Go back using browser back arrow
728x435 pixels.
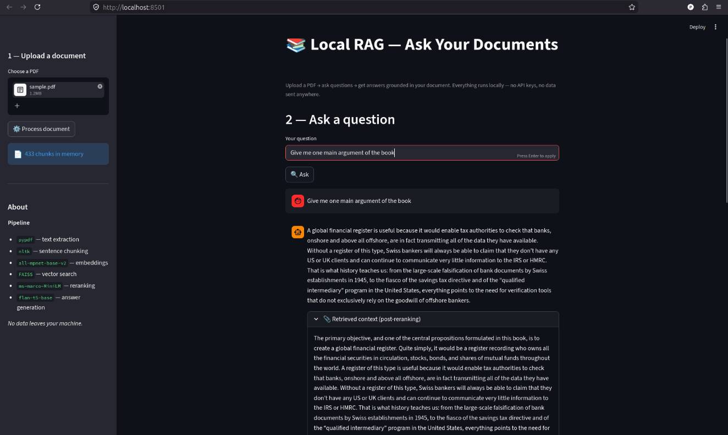pyautogui.click(x=9, y=7)
